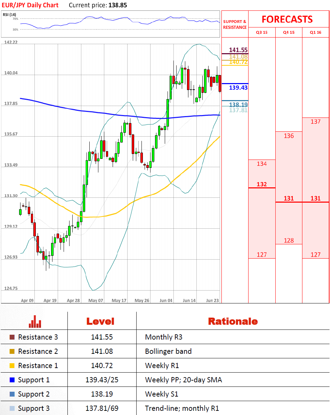This screenshot has height=415, width=333.
Task: Click the Q4 15 median forecast 131
Action: 289,198
